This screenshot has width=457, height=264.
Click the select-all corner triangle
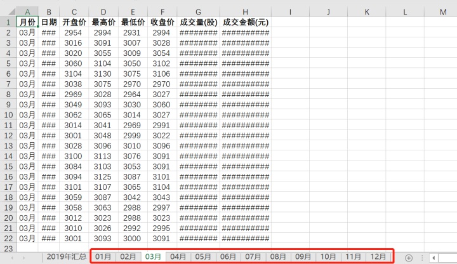pos(11,11)
